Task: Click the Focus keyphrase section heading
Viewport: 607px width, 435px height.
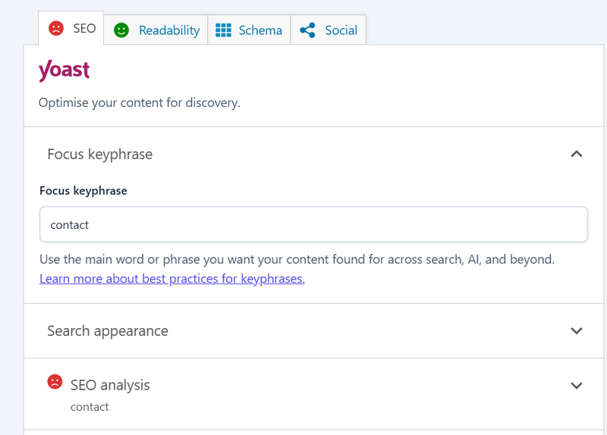Action: (x=100, y=154)
